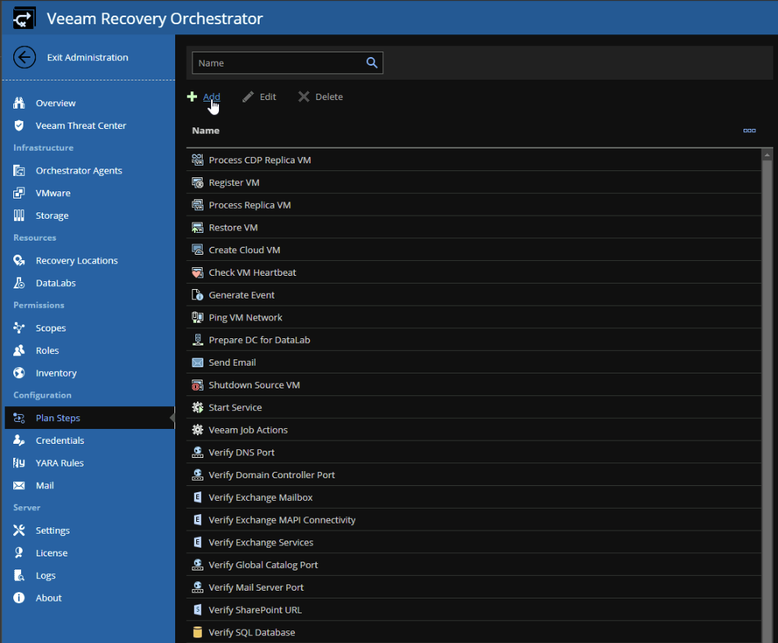778x643 pixels.
Task: Open the License page
Action: tap(52, 553)
